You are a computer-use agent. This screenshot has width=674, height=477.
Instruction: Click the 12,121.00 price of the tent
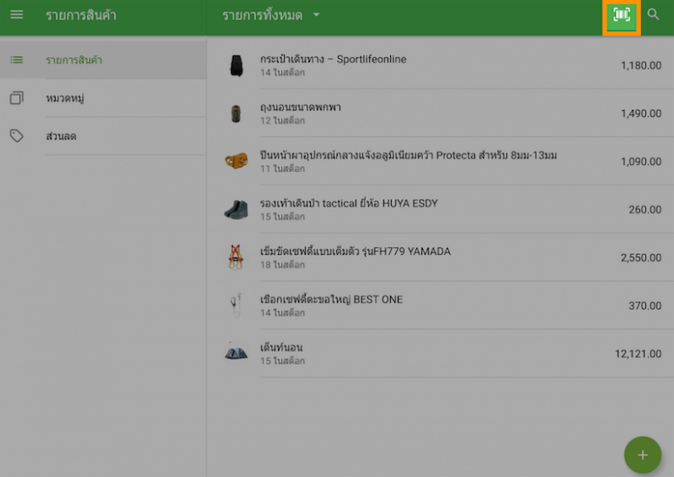[x=638, y=354]
